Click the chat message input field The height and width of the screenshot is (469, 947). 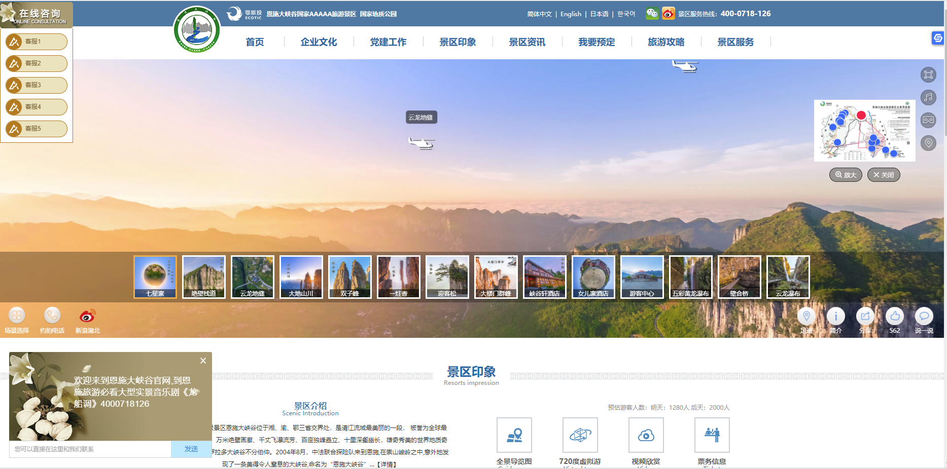coord(90,449)
